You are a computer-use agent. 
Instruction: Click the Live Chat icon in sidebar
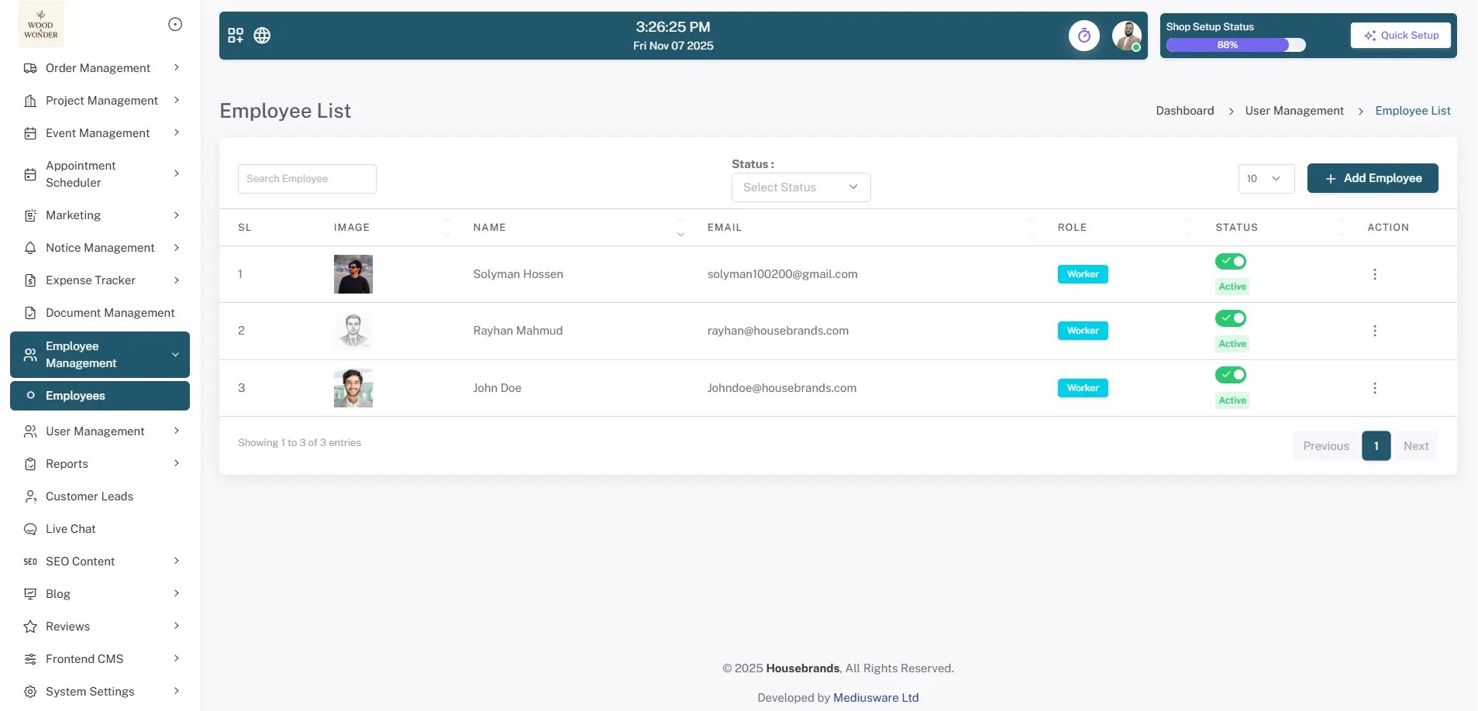29,528
